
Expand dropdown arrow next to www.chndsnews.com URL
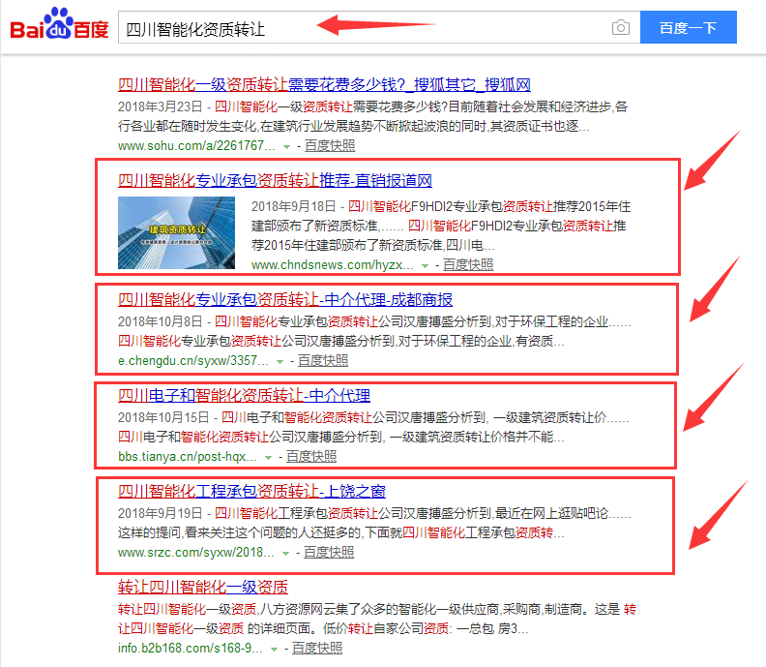pyautogui.click(x=425, y=266)
